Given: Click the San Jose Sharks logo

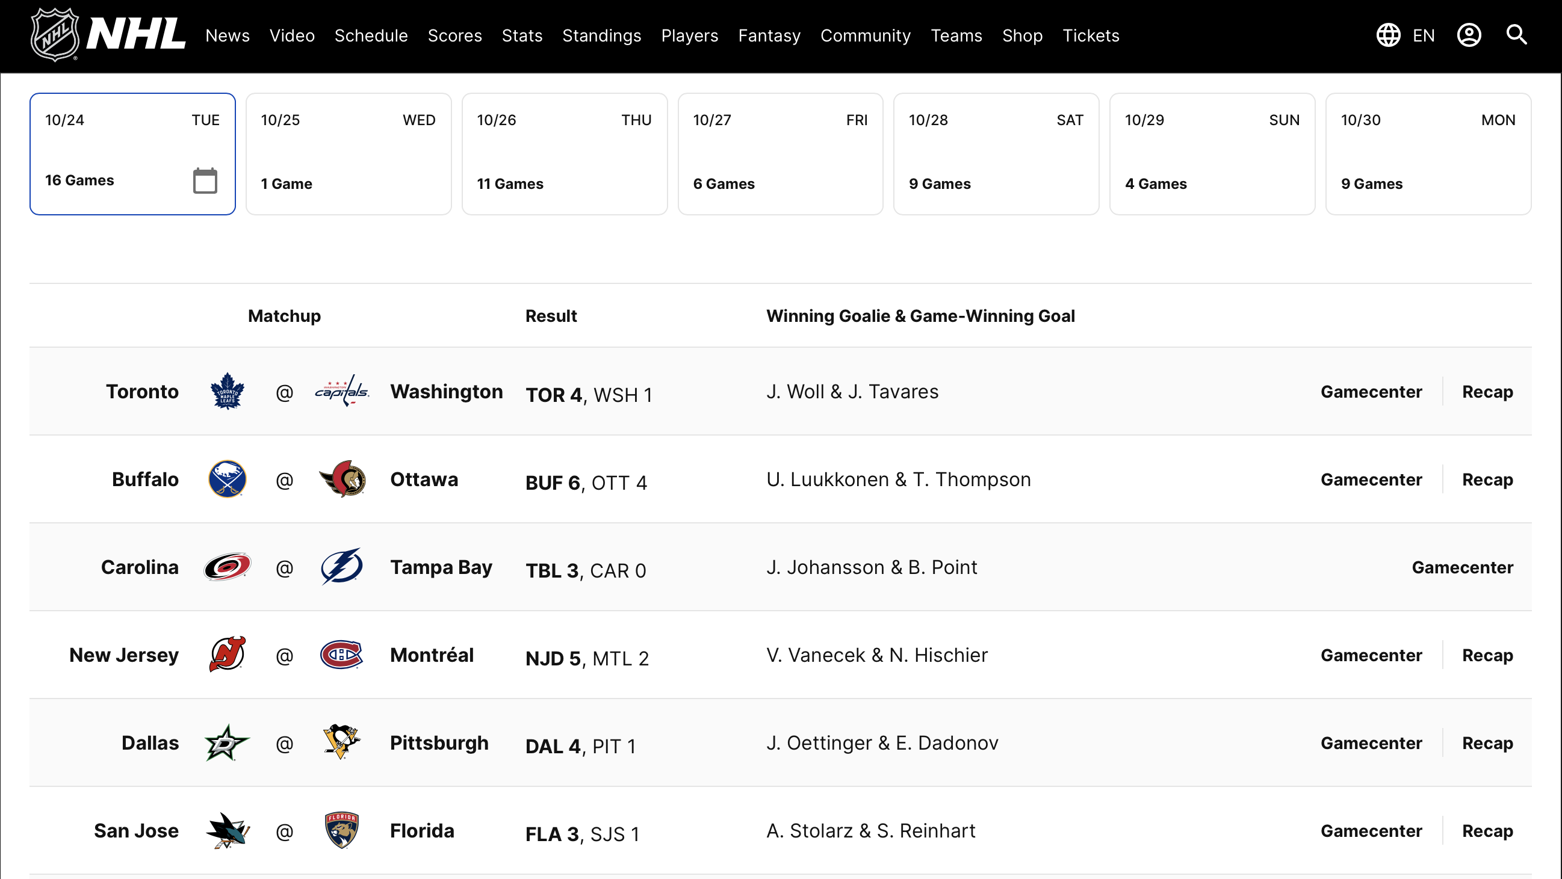Looking at the screenshot, I should coord(227,830).
